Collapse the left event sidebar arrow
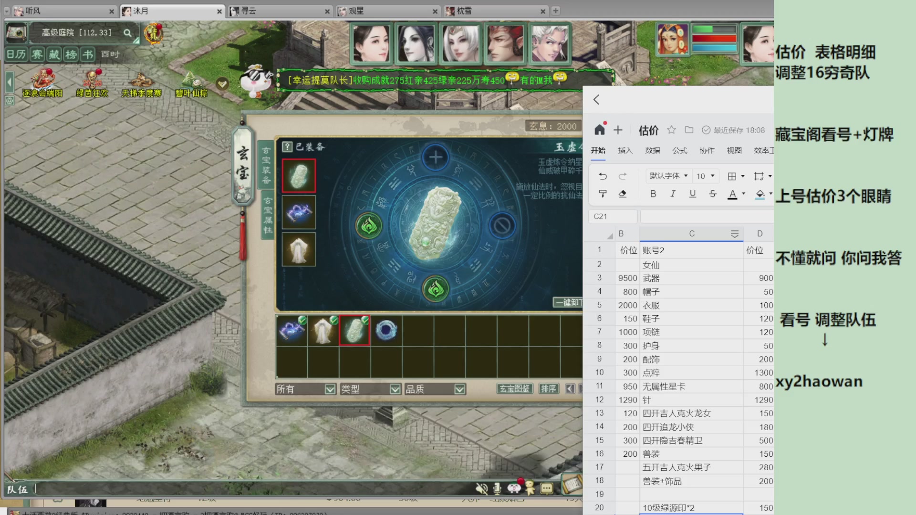This screenshot has width=916, height=515. coord(9,82)
